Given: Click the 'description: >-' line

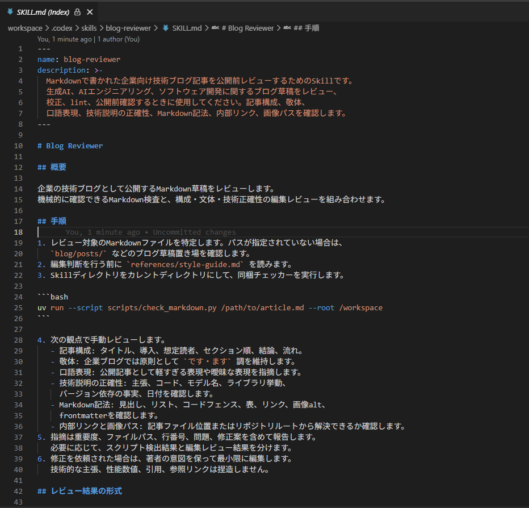Looking at the screenshot, I should coord(70,70).
